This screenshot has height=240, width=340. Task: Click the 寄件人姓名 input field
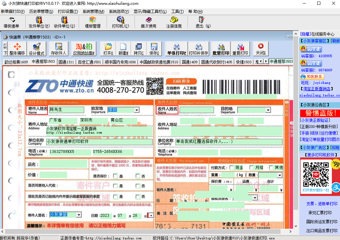(67, 110)
